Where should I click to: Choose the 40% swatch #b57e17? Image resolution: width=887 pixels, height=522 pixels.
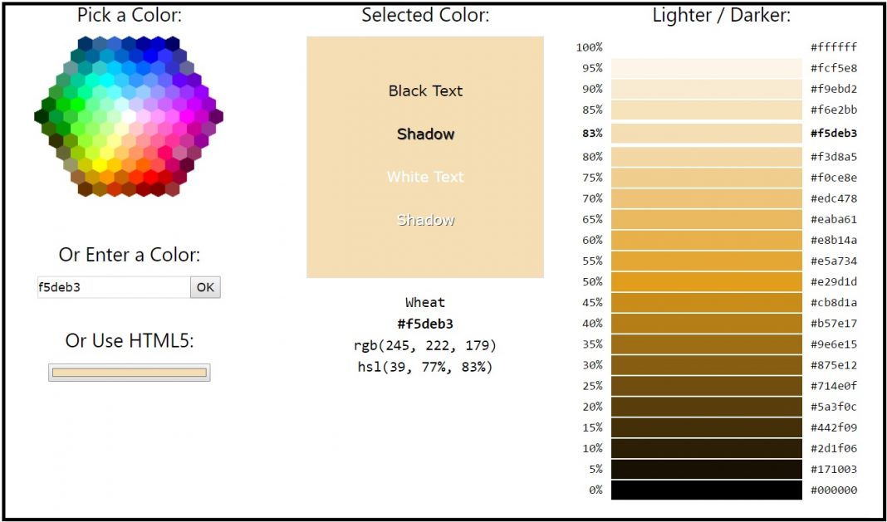706,323
